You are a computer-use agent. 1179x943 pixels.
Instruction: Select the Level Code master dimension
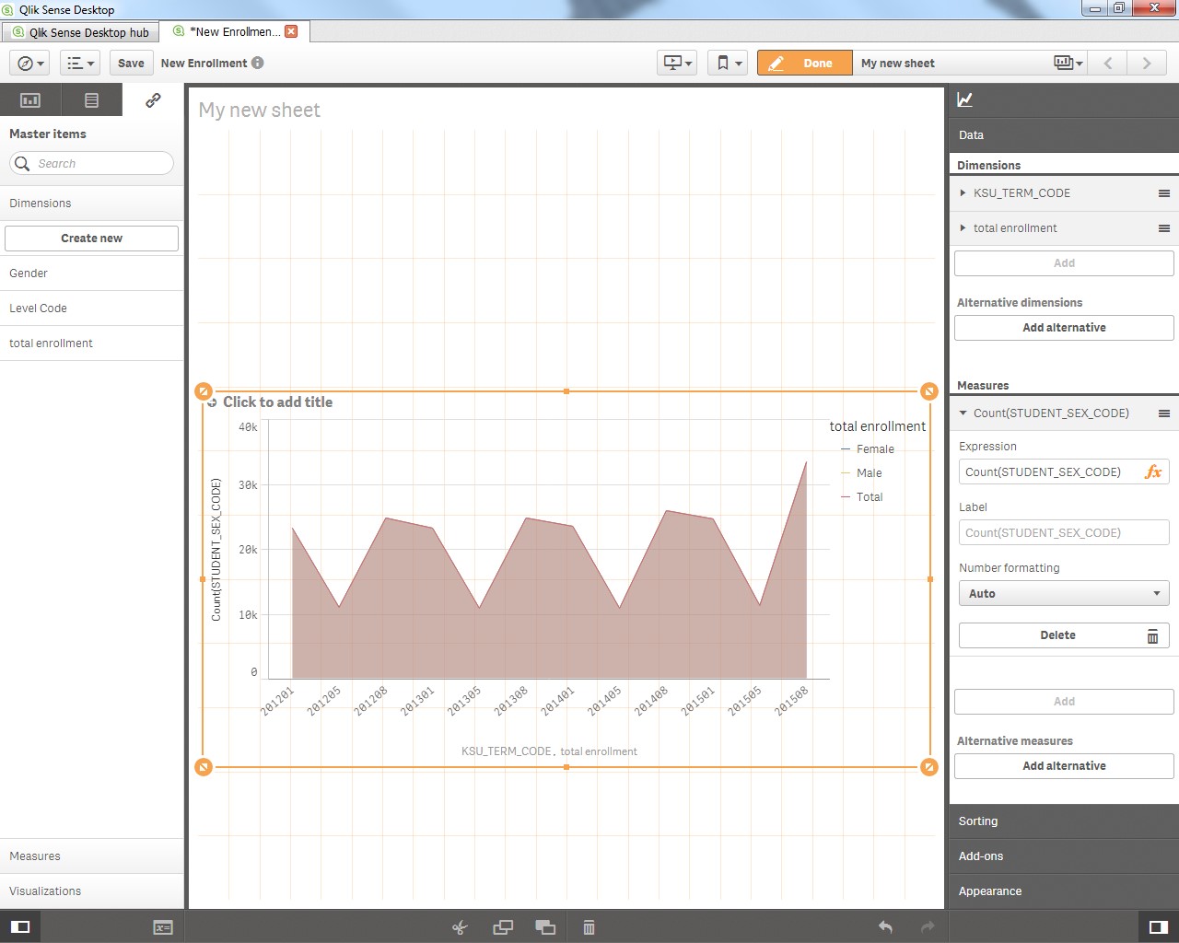tap(91, 309)
